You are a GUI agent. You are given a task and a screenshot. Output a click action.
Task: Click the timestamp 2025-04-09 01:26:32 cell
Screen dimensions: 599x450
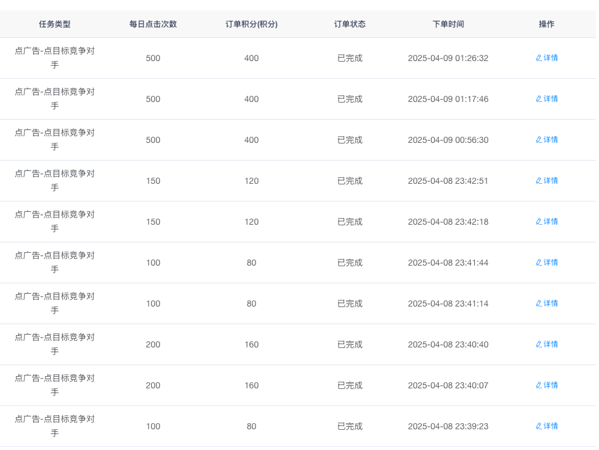[448, 58]
